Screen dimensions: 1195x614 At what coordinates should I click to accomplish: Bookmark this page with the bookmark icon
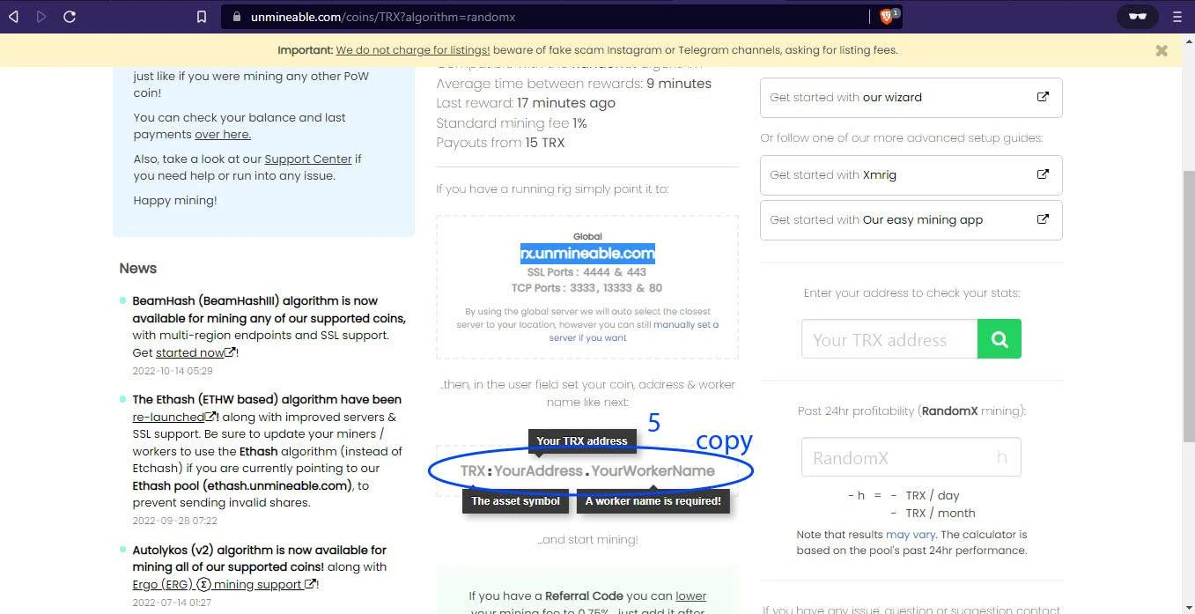pos(202,17)
